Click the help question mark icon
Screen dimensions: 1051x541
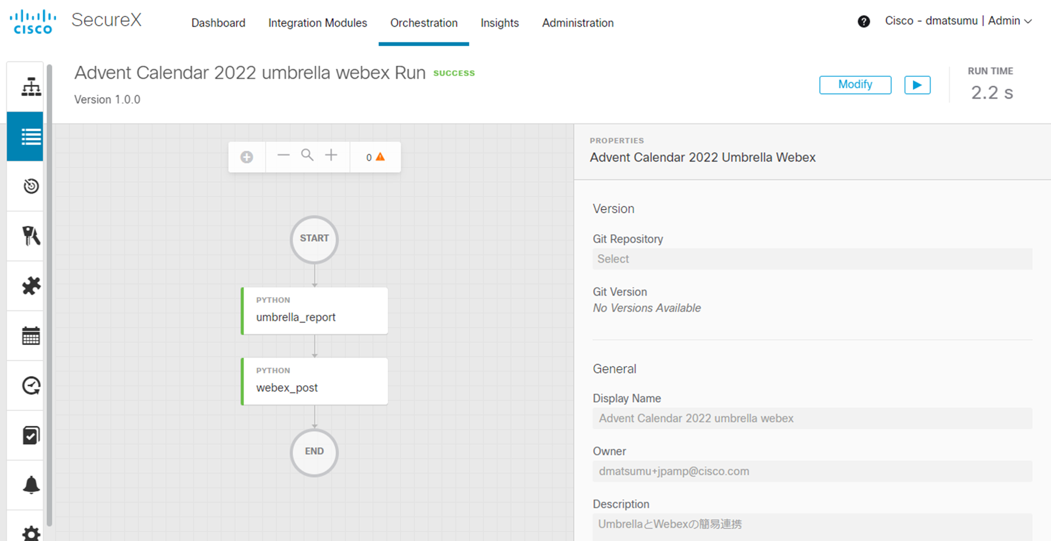(x=863, y=22)
